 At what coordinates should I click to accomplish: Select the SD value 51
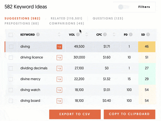[147, 57]
